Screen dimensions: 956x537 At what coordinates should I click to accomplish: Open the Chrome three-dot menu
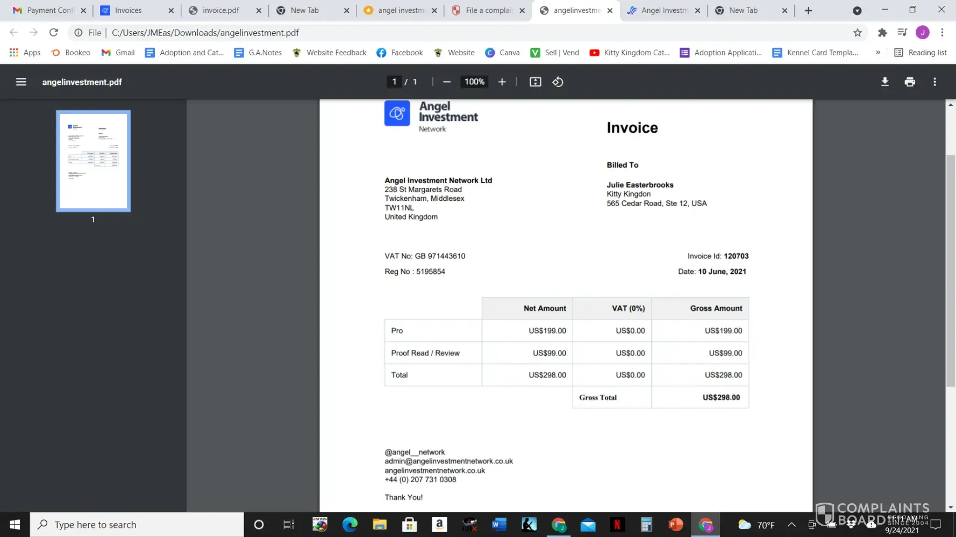click(x=942, y=33)
